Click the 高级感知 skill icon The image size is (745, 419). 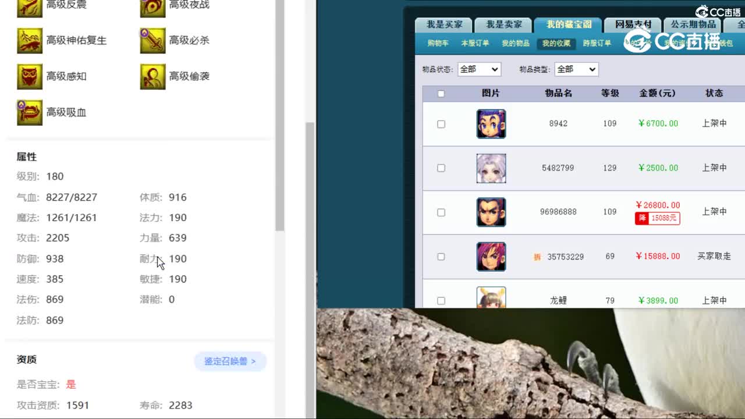coord(30,77)
